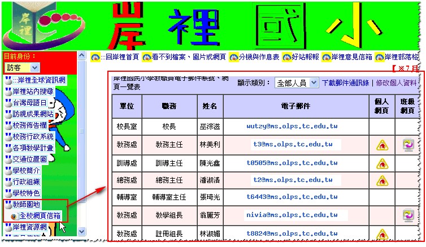Click the Doraemon icon beside 好站報報
Image resolution: width=426 pixels, height=247 pixels.
click(x=287, y=57)
